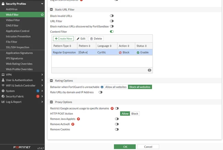Click the Cancel button
223x150 pixels.
tap(148, 147)
